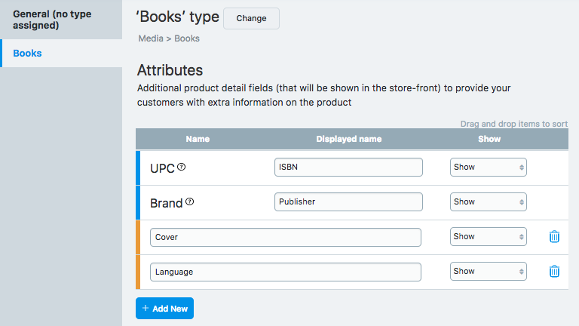Click the help icon next to Brand

tap(190, 202)
